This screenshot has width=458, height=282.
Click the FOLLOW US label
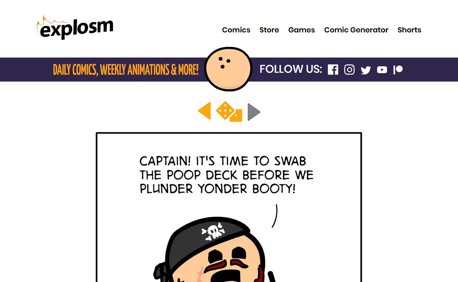[291, 69]
